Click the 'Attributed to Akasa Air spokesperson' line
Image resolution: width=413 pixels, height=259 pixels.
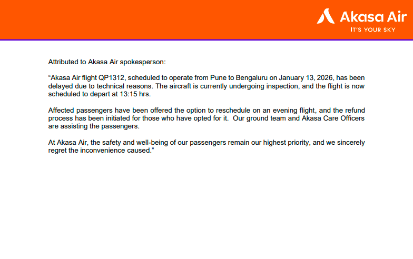click(x=107, y=62)
